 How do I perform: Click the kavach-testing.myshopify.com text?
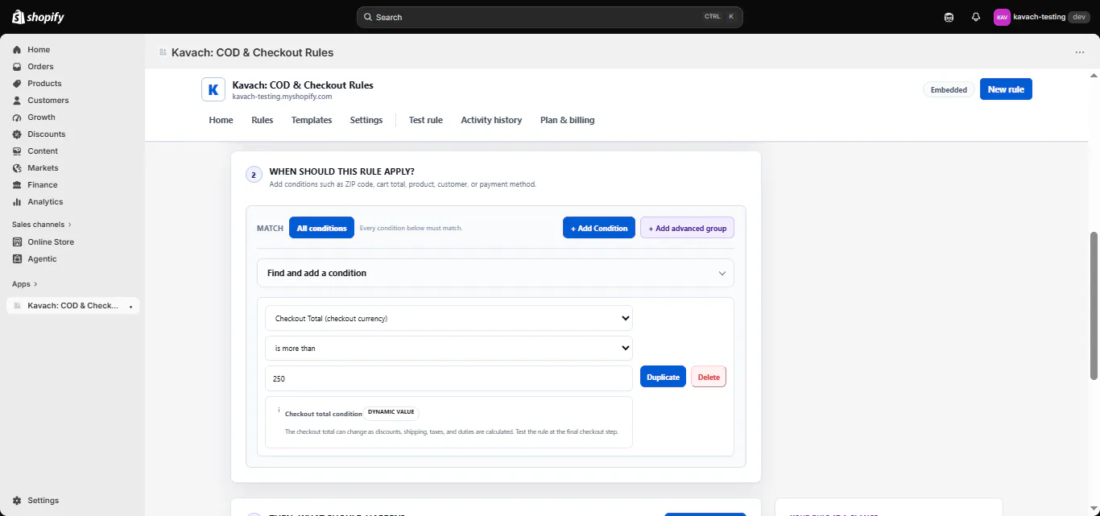click(282, 97)
